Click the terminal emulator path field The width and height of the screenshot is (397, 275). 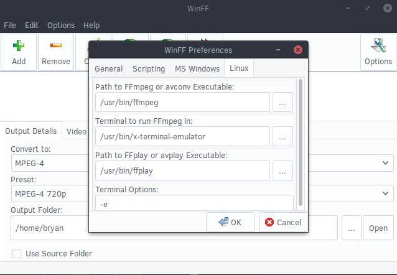click(182, 136)
